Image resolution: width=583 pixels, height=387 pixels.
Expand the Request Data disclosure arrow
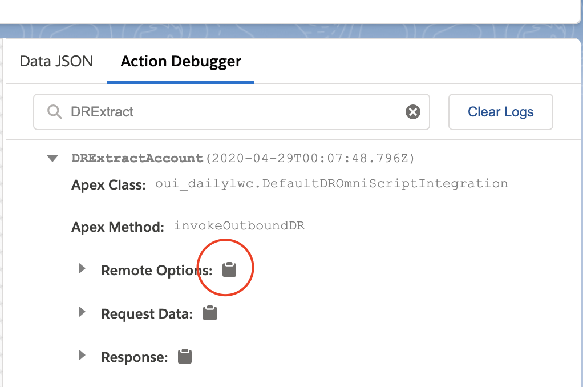coord(82,312)
